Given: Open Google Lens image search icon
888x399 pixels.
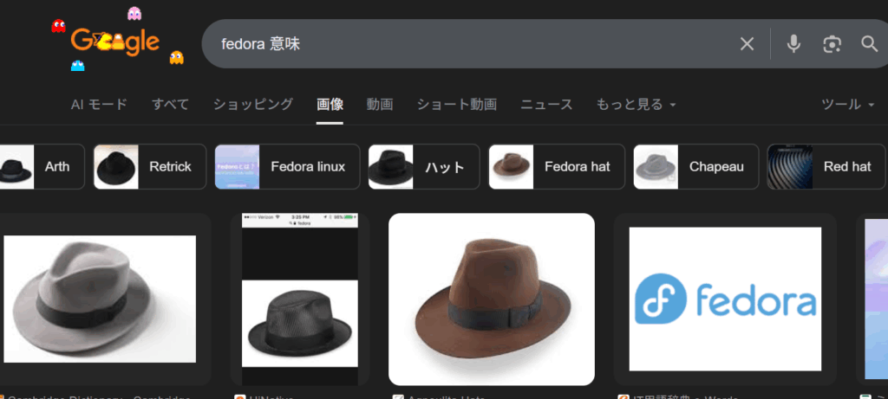Looking at the screenshot, I should pos(832,44).
